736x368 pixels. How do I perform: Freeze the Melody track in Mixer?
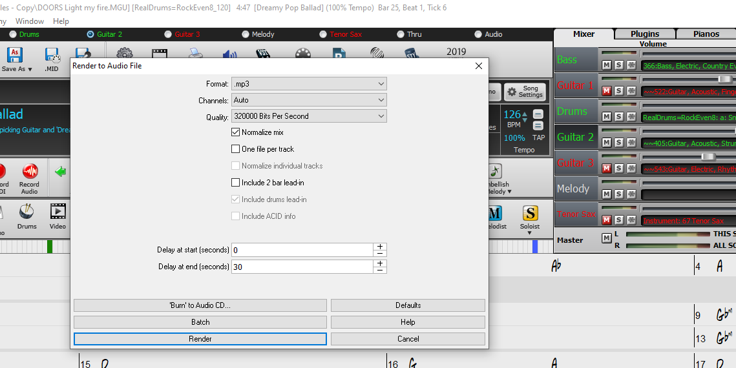pos(632,194)
